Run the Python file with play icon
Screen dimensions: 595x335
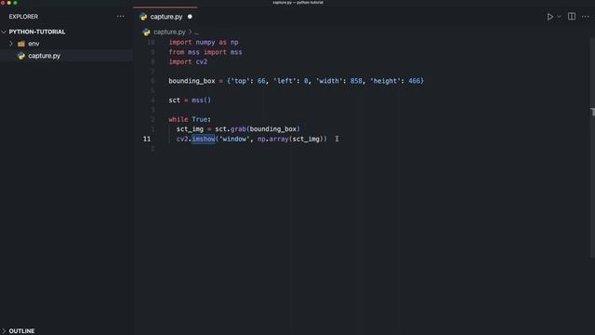point(549,17)
